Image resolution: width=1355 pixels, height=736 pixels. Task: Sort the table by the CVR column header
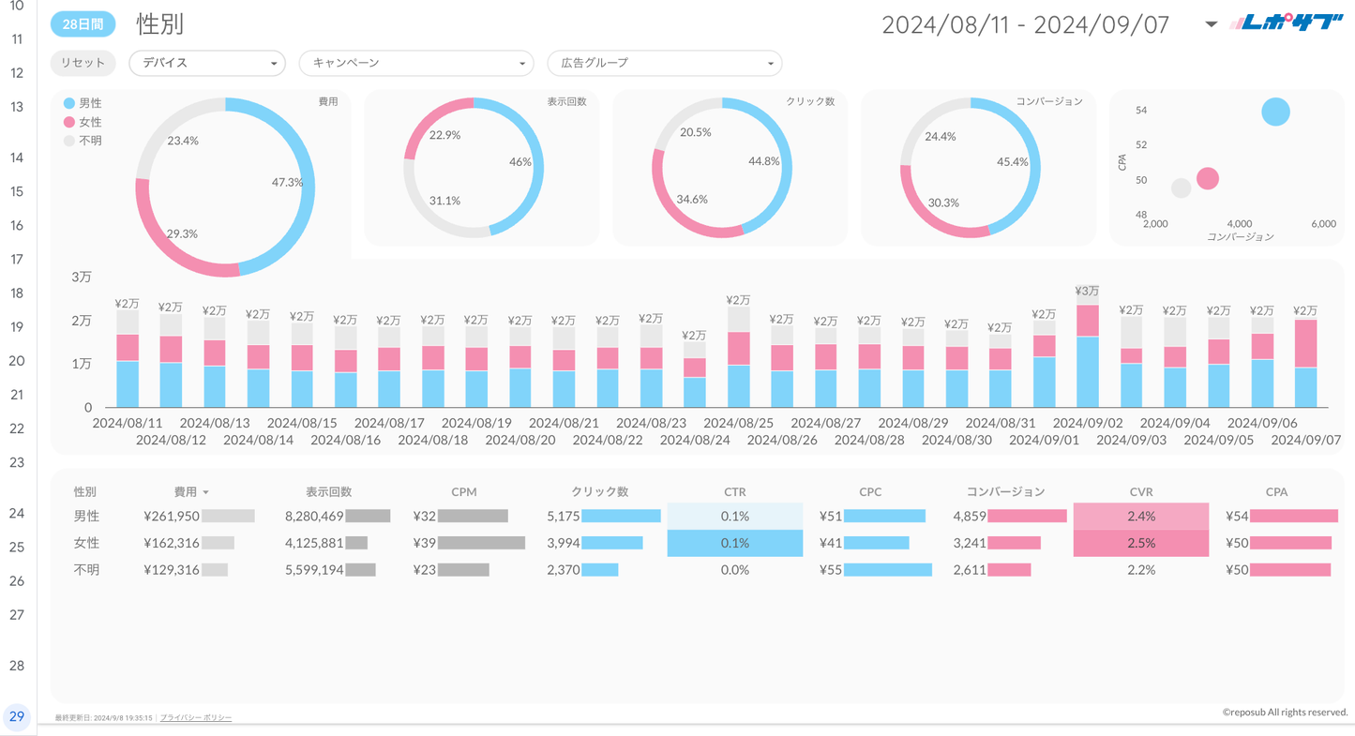pyautogui.click(x=1140, y=491)
